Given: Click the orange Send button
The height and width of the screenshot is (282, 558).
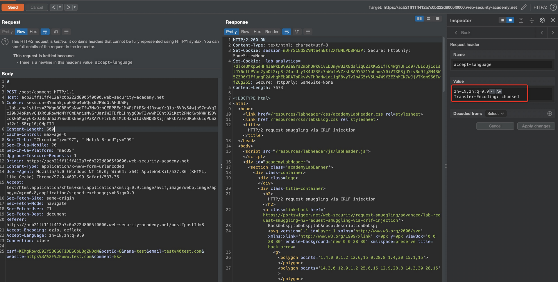Looking at the screenshot, I should [x=13, y=7].
